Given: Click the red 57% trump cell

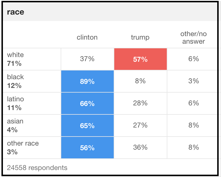Looking at the screenshot, I should [140, 59].
